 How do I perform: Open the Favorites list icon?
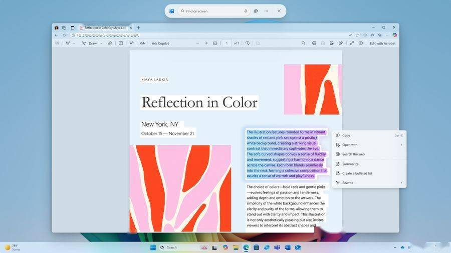click(x=372, y=35)
